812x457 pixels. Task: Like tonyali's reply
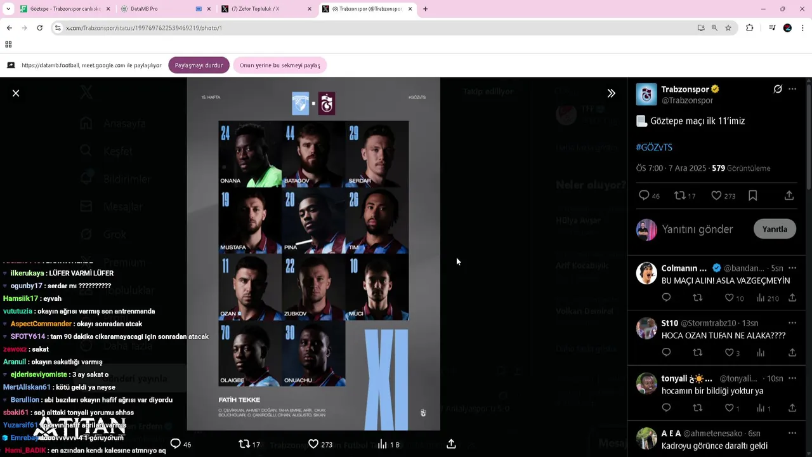(730, 407)
